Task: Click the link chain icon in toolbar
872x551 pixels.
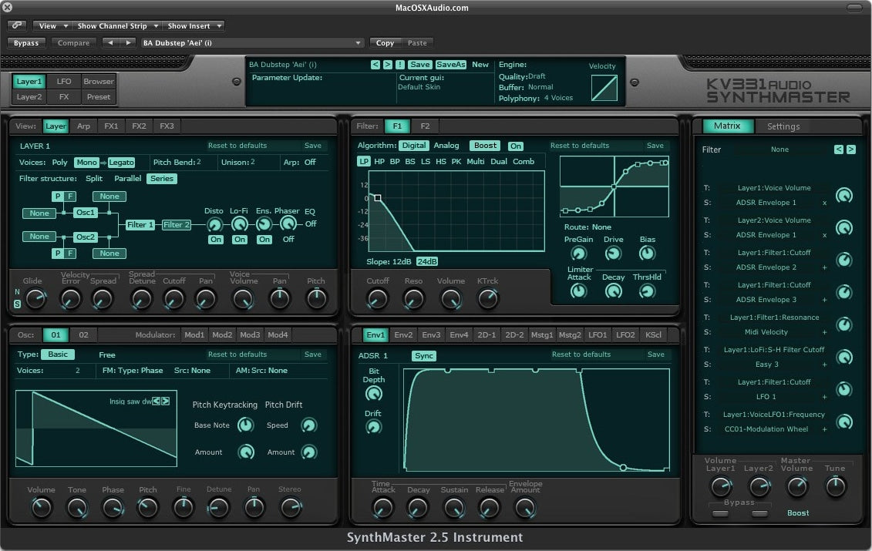Action: point(17,25)
